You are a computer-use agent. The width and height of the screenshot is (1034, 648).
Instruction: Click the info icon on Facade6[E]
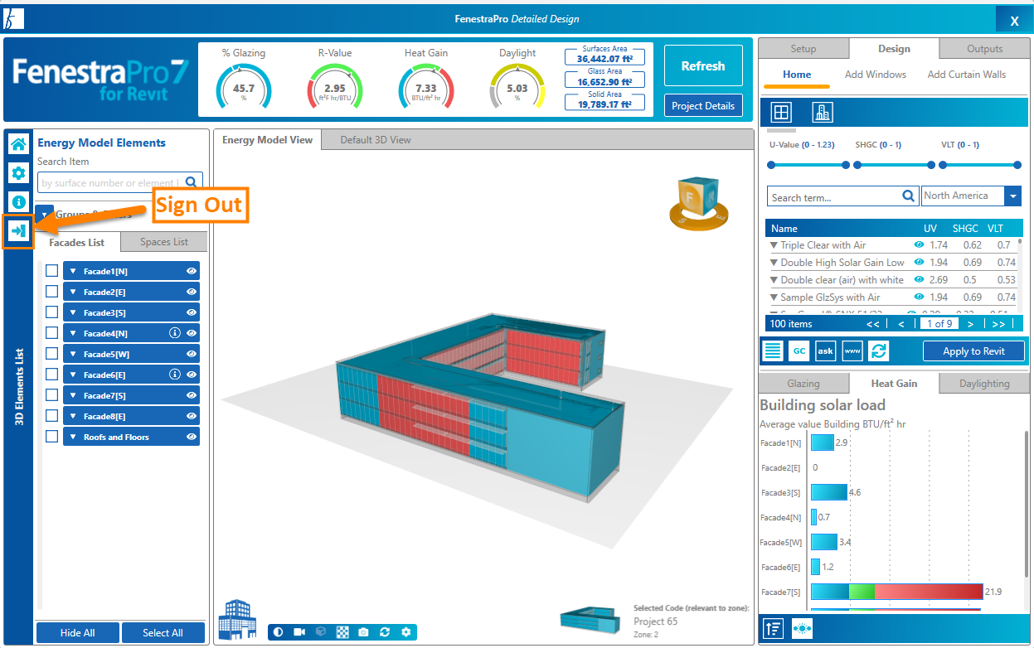pos(175,375)
